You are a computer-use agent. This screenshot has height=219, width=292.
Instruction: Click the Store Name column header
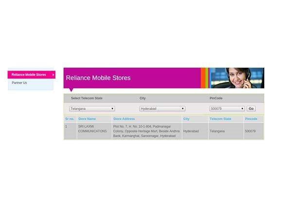[87, 119]
